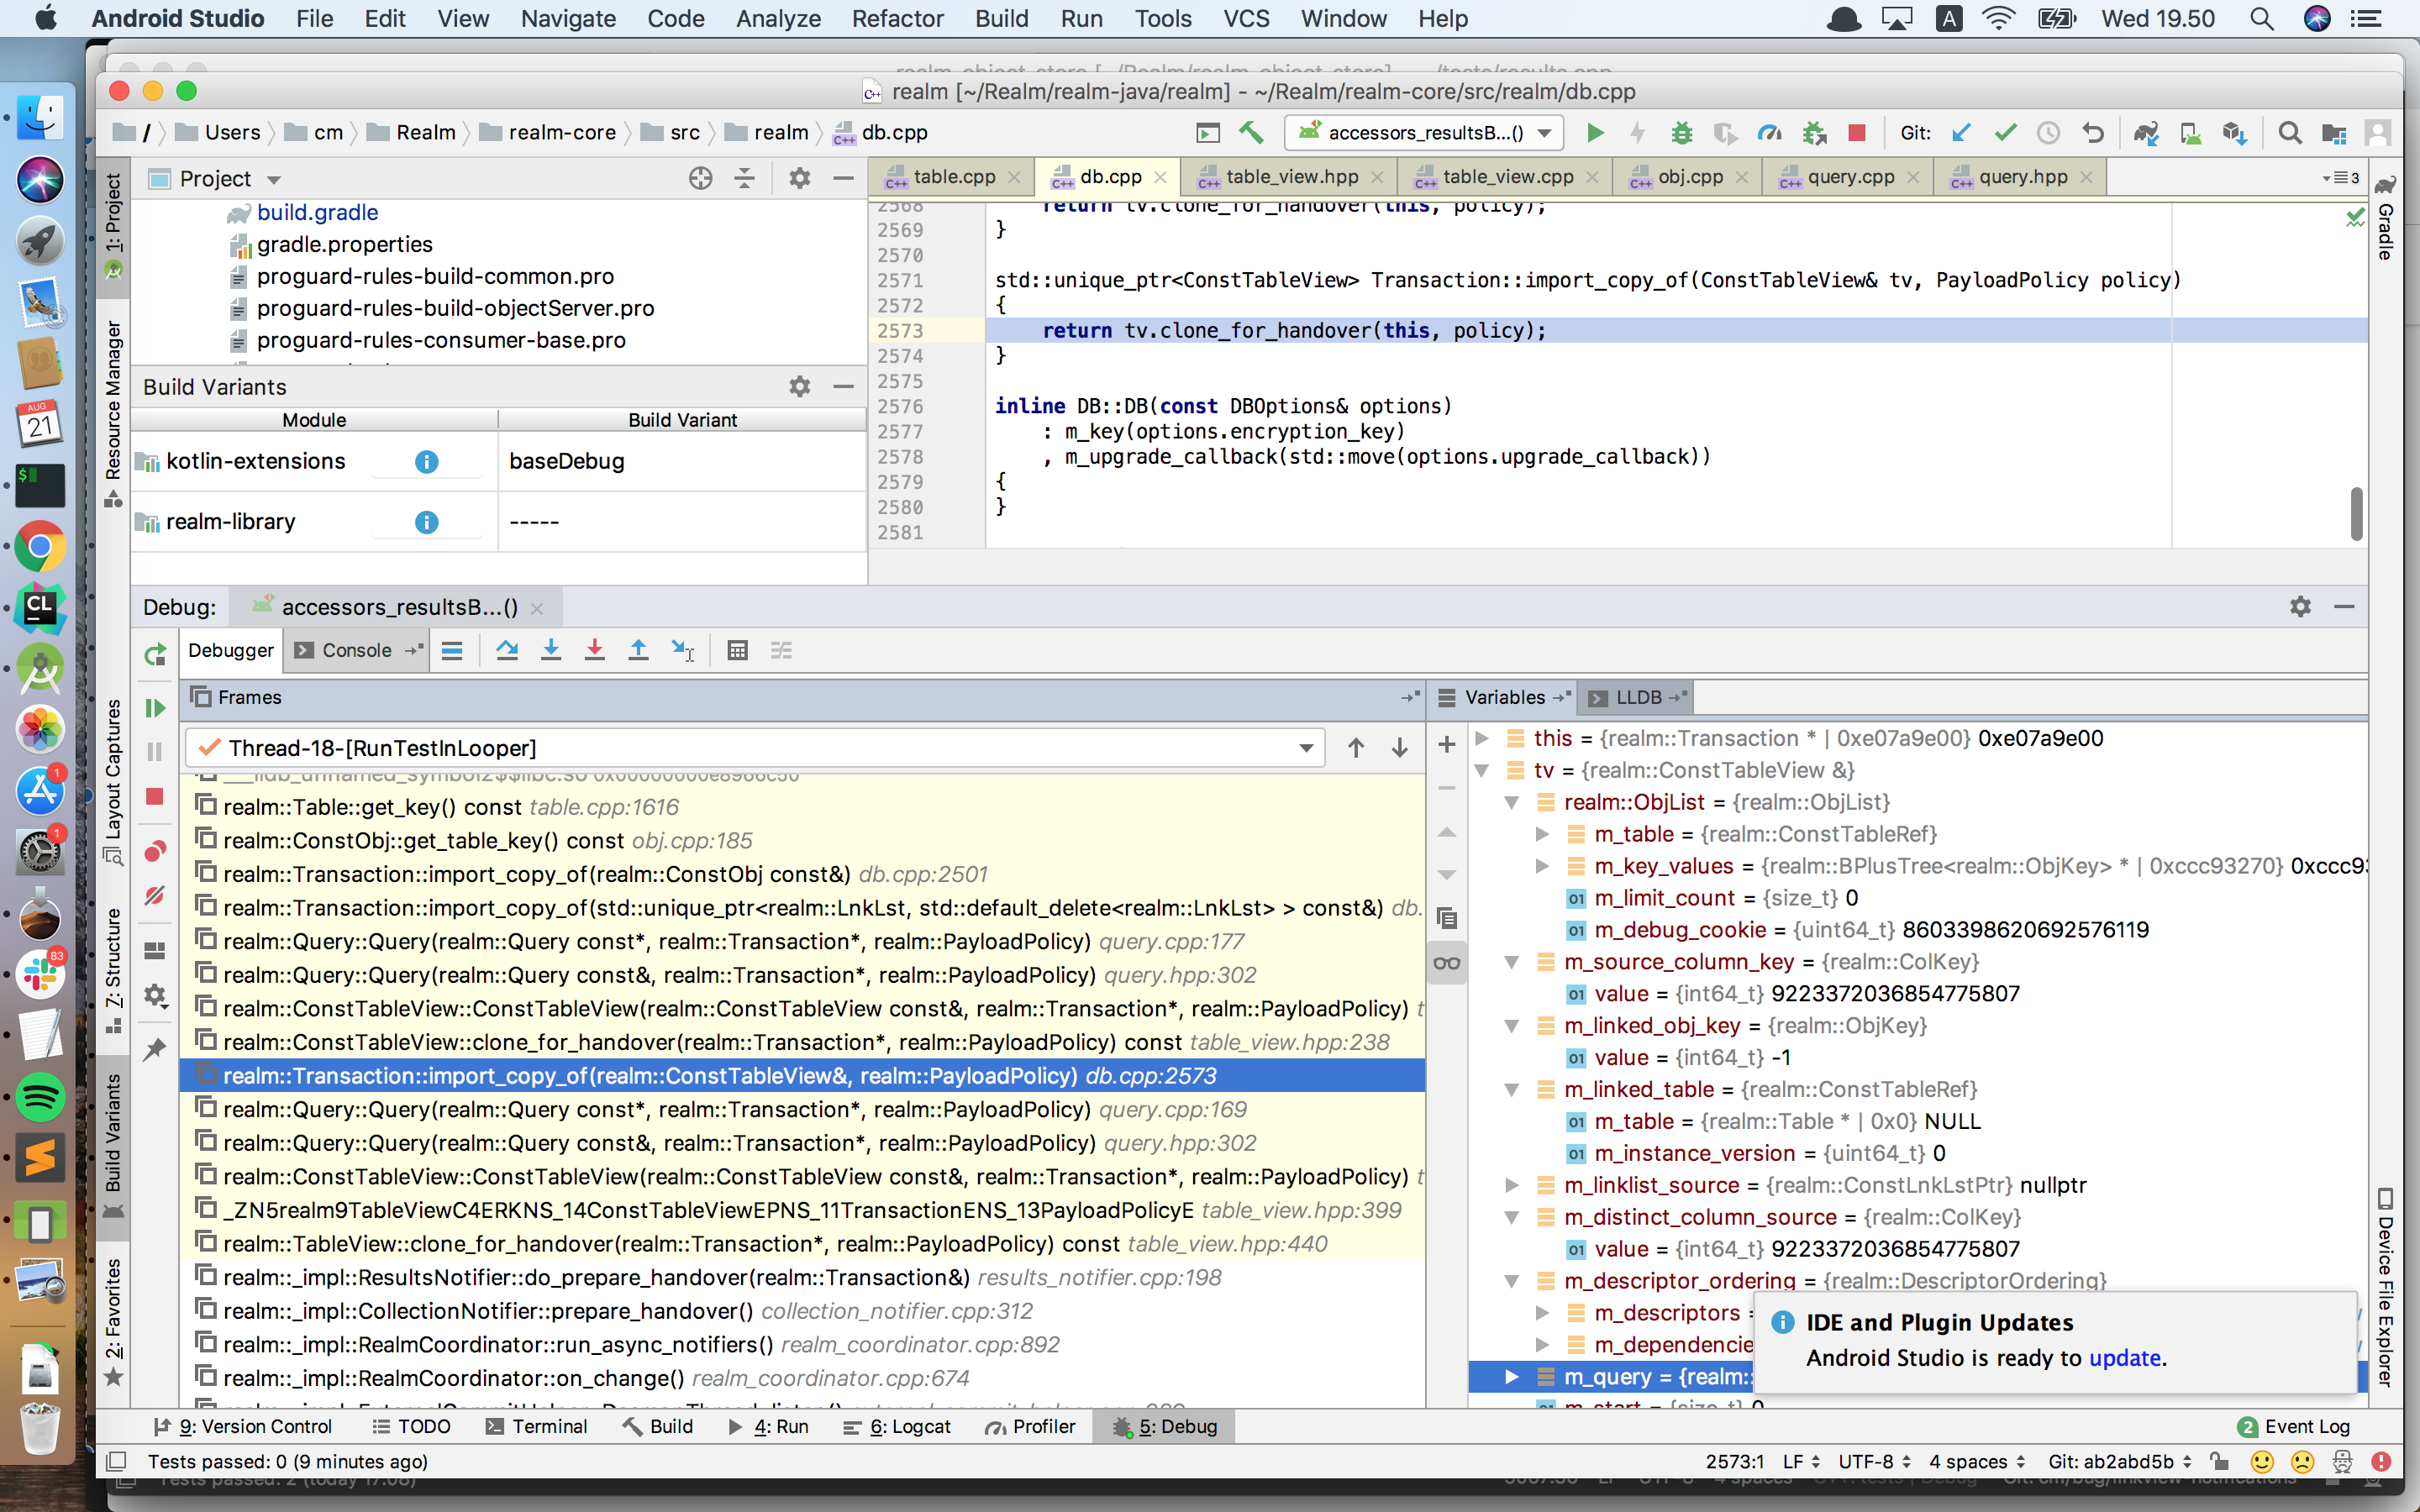Select frame realm::Table::get_key() table.cpp:1616
Viewport: 2420px width, 1512px height.
[x=803, y=807]
